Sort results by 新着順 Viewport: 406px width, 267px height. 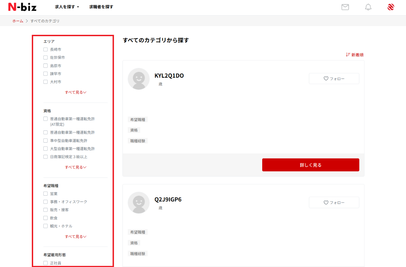[355, 55]
